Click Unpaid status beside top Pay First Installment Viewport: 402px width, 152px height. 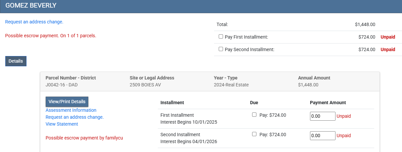click(388, 37)
